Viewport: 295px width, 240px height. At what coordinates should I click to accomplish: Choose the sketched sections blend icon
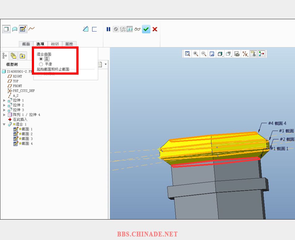click(x=23, y=29)
